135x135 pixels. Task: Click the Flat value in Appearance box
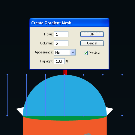[58, 52]
